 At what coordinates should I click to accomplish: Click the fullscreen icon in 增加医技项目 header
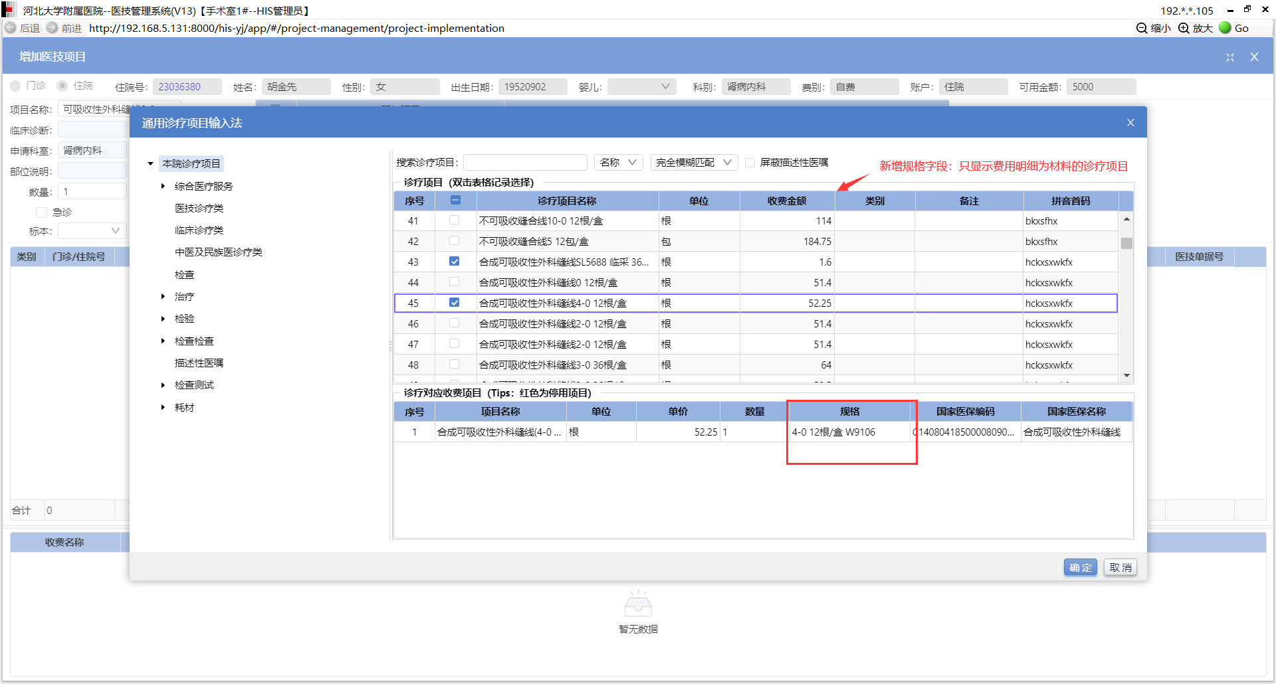pos(1230,57)
